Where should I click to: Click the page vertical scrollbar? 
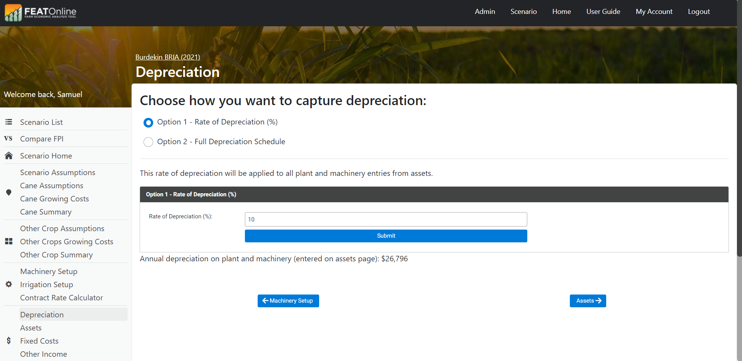[739, 155]
